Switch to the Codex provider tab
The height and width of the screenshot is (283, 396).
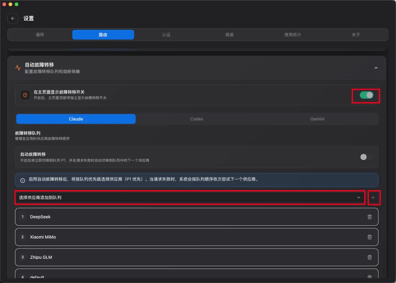pos(197,119)
